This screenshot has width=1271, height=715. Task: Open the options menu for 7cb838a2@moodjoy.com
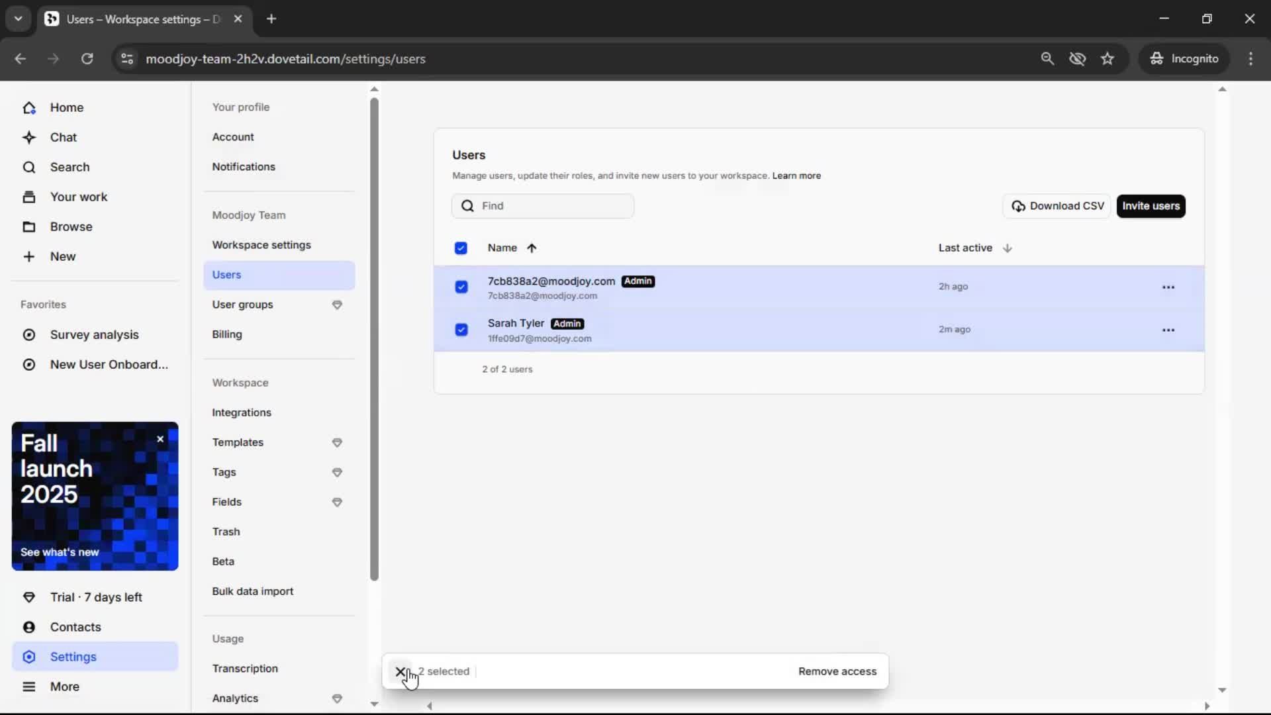[x=1168, y=287]
